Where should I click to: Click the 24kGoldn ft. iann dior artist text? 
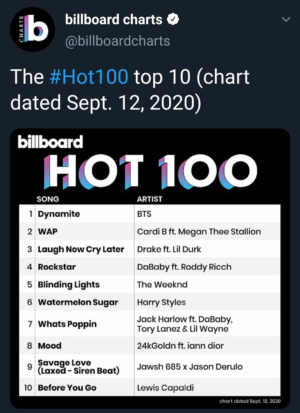click(x=180, y=346)
